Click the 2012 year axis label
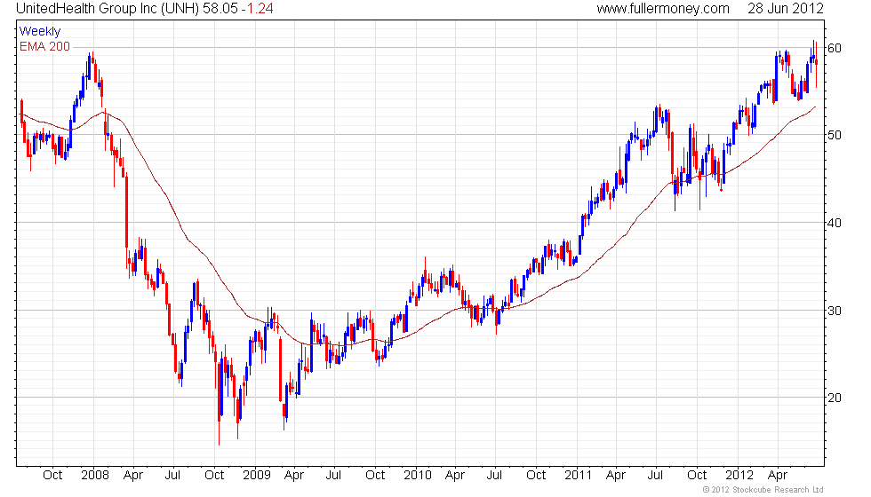The image size is (871, 497). click(x=739, y=475)
